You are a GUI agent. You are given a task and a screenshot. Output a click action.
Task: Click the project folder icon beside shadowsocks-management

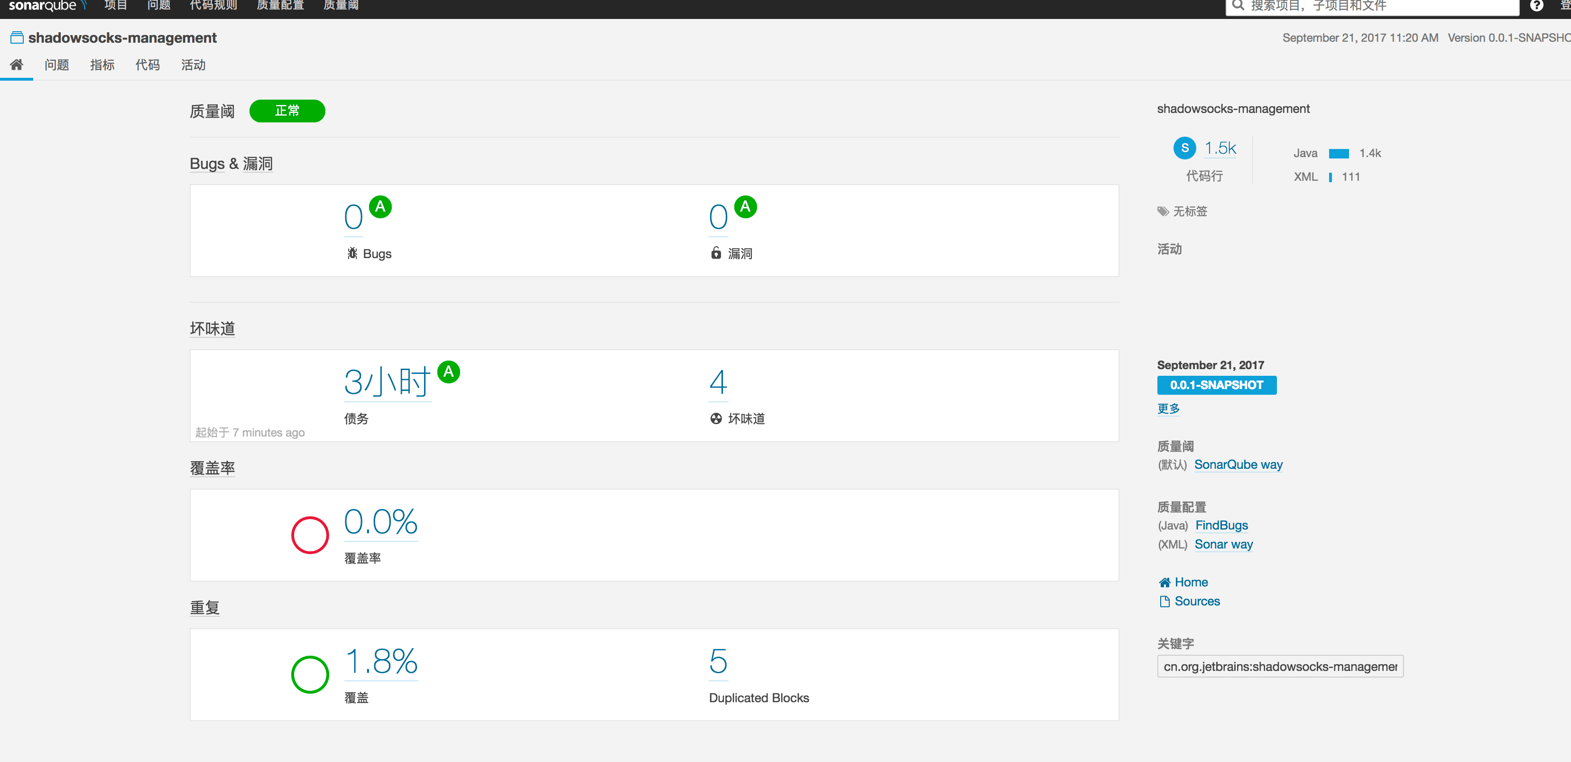click(17, 38)
